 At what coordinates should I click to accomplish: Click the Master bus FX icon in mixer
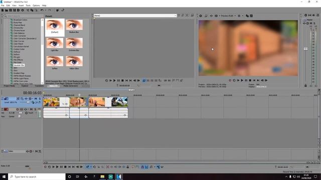[x=304, y=23]
